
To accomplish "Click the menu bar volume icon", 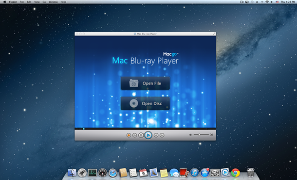I will pyautogui.click(x=272, y=2).
